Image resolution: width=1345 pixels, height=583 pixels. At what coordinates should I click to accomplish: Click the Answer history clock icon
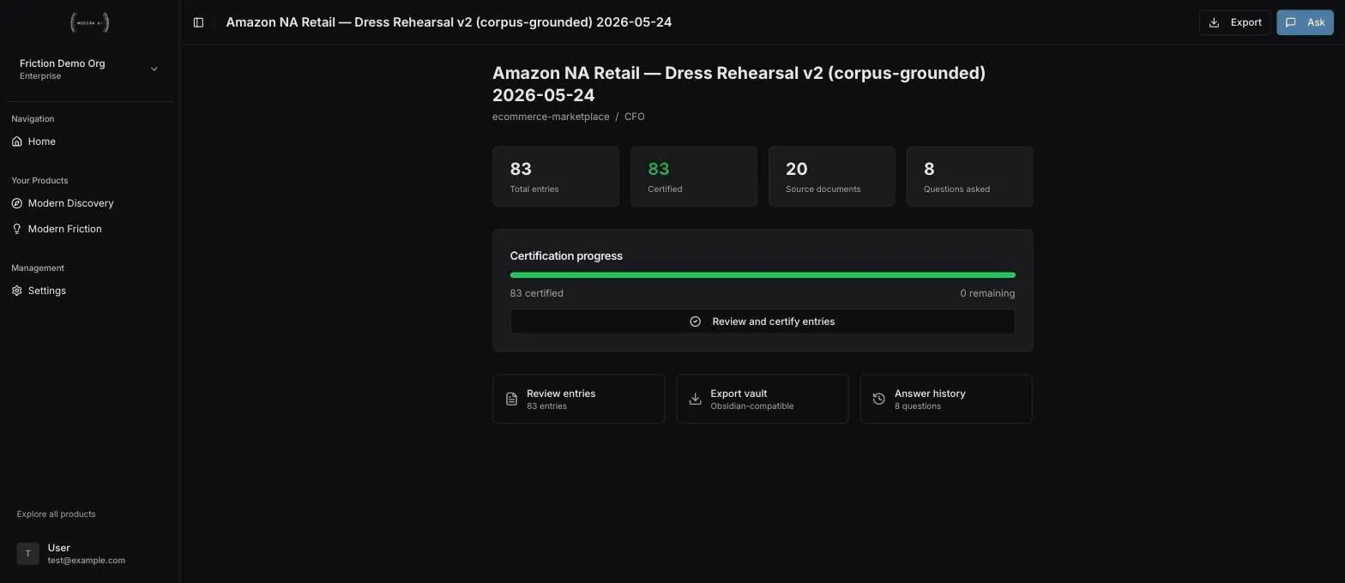pos(878,399)
